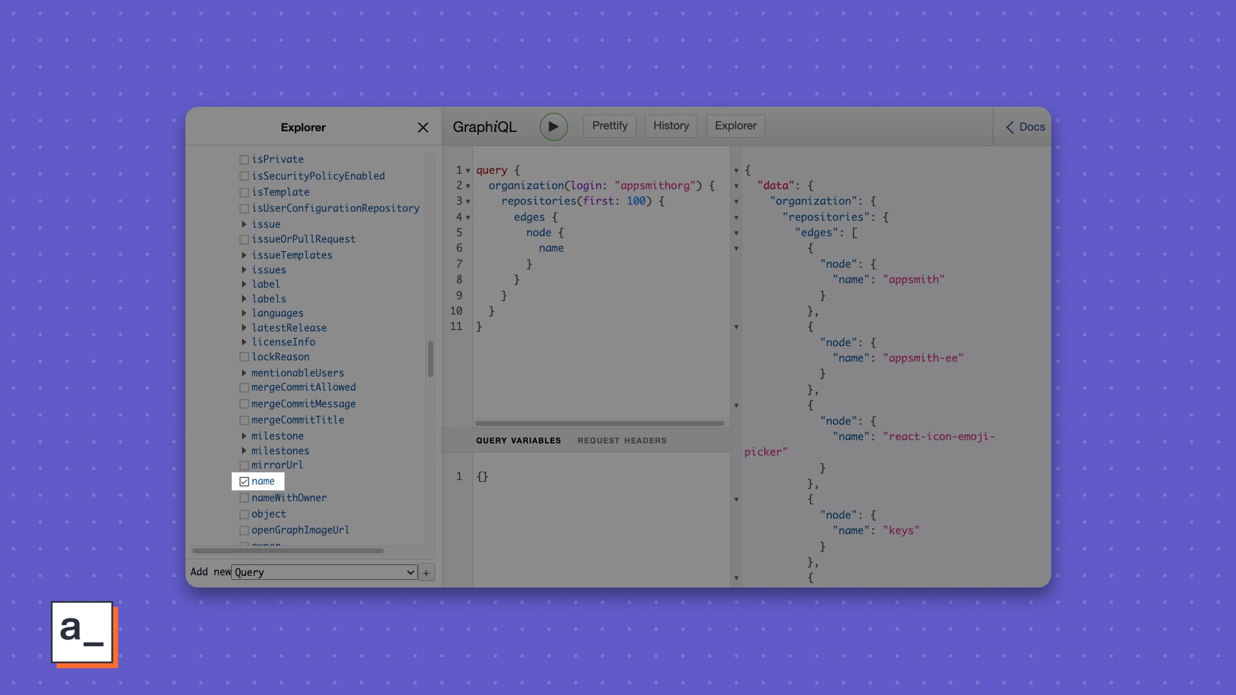The width and height of the screenshot is (1236, 695).
Task: Click the Appsmith logo in corner
Action: (x=83, y=633)
